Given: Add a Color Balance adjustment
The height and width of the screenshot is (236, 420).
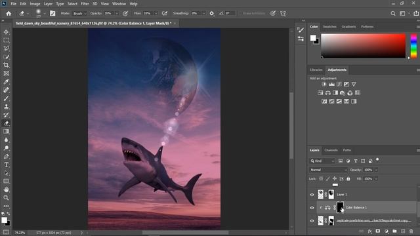Looking at the screenshot, I should point(328,93).
